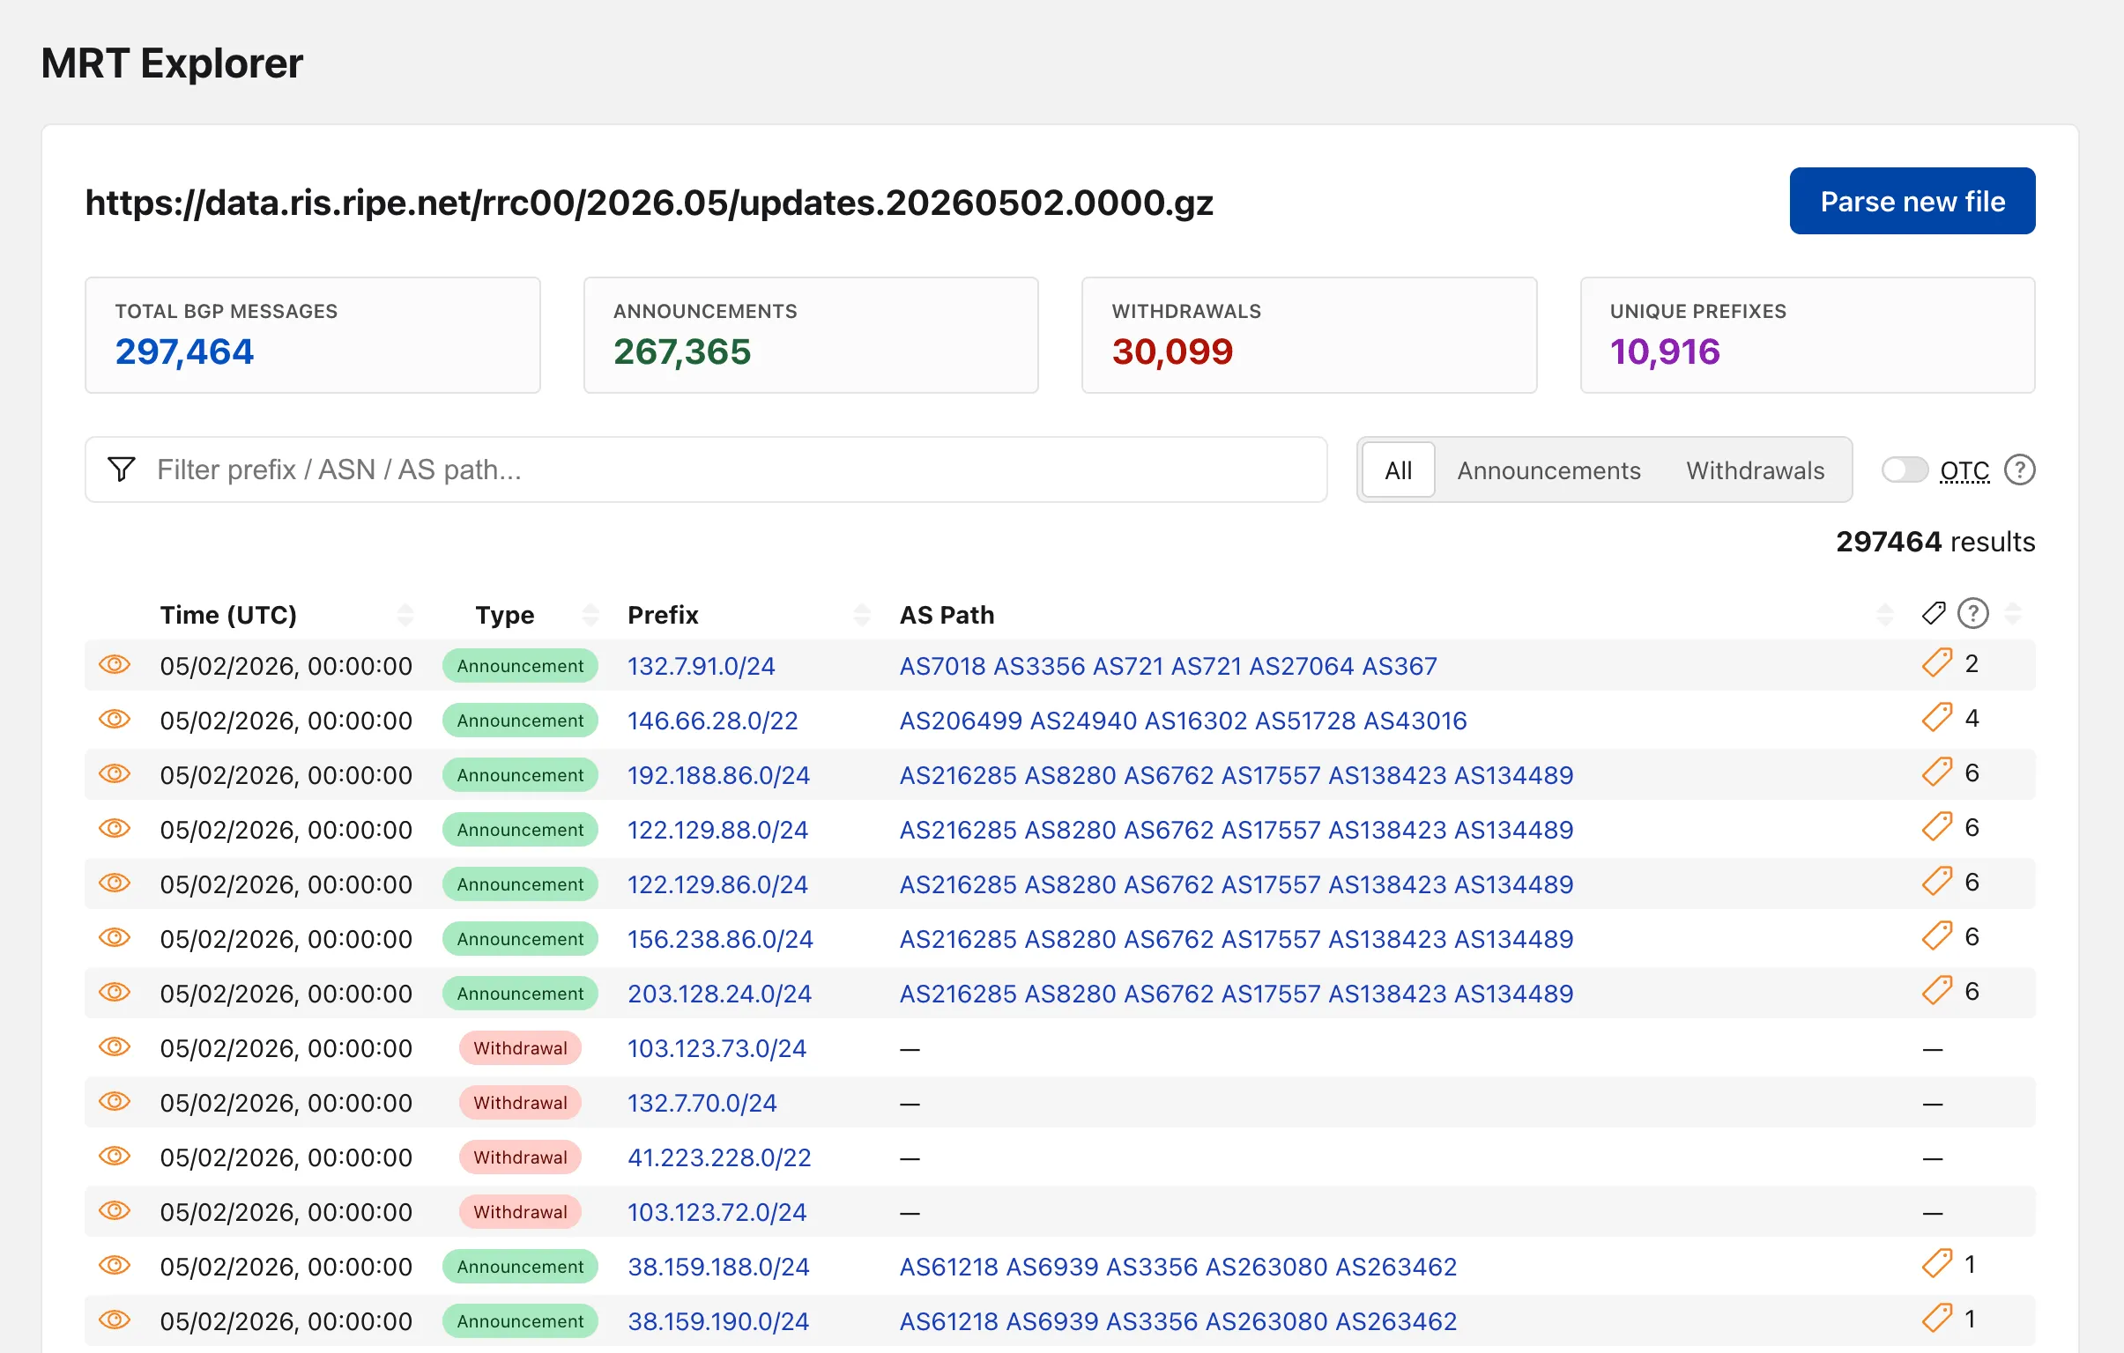The image size is (2124, 1353).
Task: Click the data.ris.ripe.net file URL title
Action: click(x=650, y=203)
